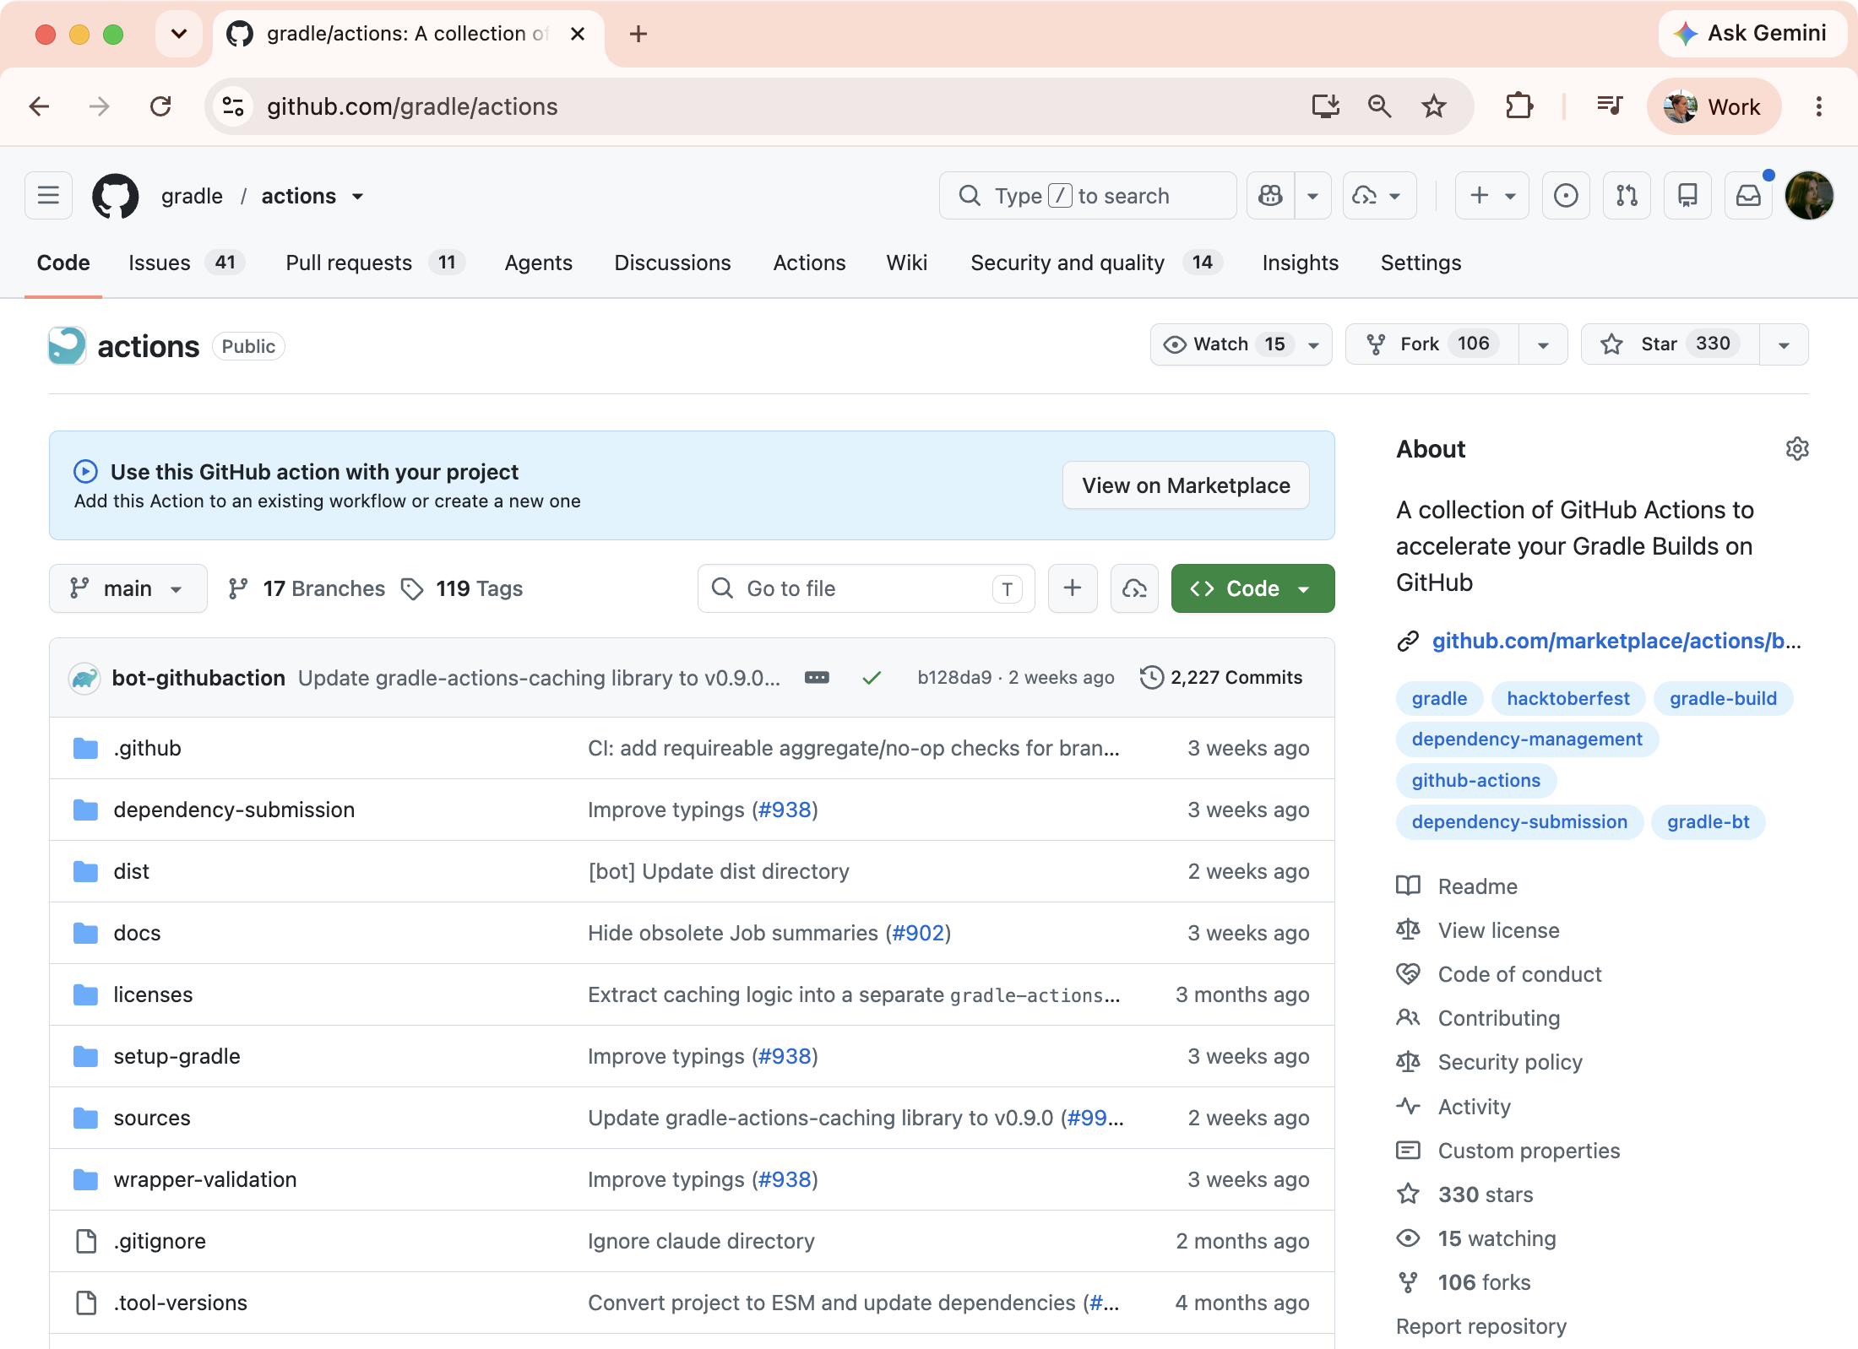1858x1349 pixels.
Task: Open the media control icon in Chrome toolbar
Action: coord(1610,106)
